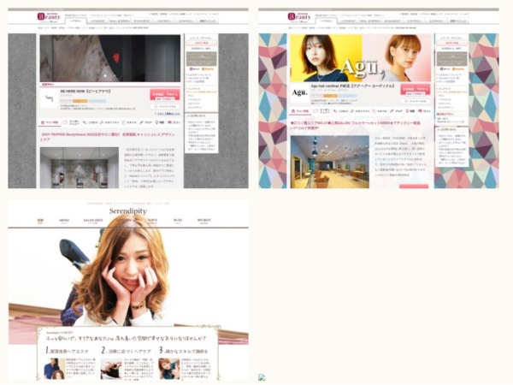Click the Agu. banner image
513x385 pixels.
pyautogui.click(x=361, y=58)
